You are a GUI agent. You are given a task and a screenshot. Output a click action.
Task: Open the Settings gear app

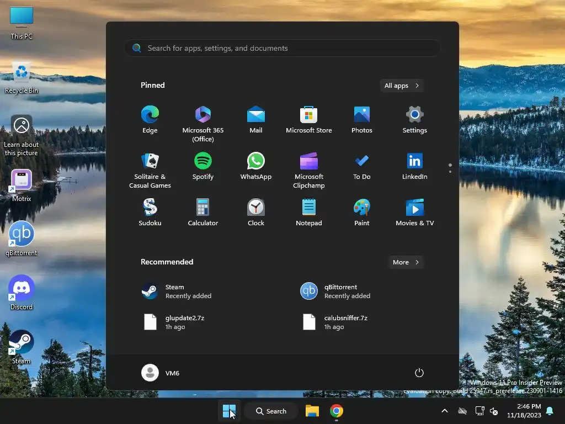[x=415, y=120]
